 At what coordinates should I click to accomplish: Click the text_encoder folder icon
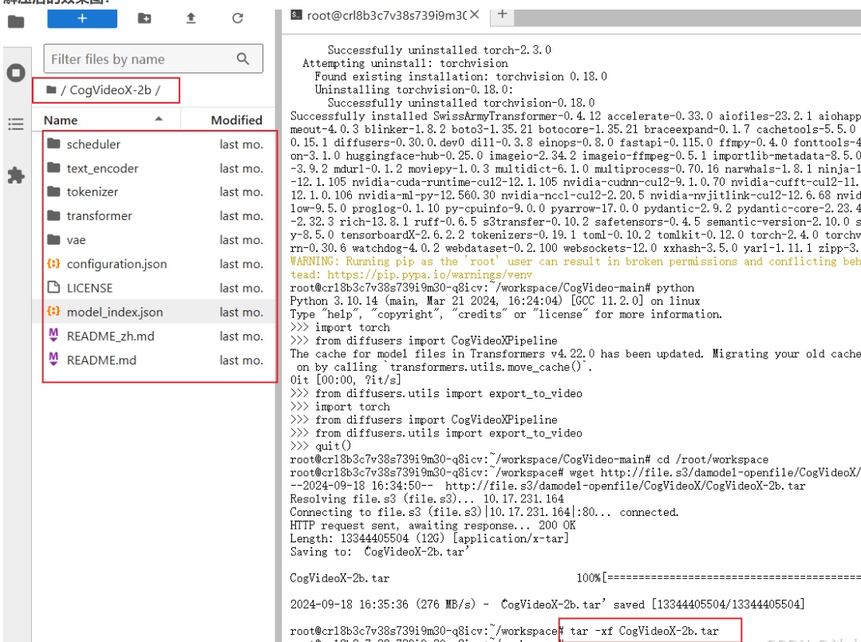[53, 167]
